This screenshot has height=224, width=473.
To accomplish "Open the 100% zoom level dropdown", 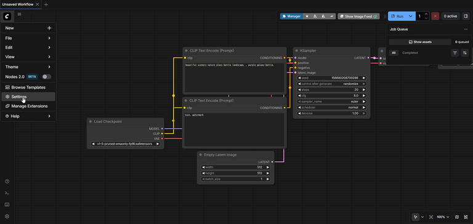I will [443, 217].
